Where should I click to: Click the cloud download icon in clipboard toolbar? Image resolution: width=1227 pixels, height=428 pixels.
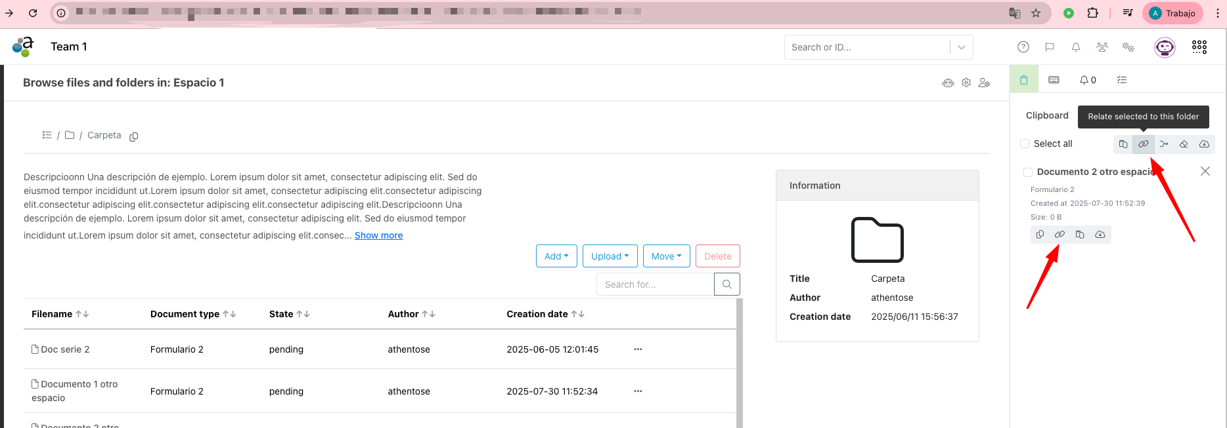click(1204, 144)
